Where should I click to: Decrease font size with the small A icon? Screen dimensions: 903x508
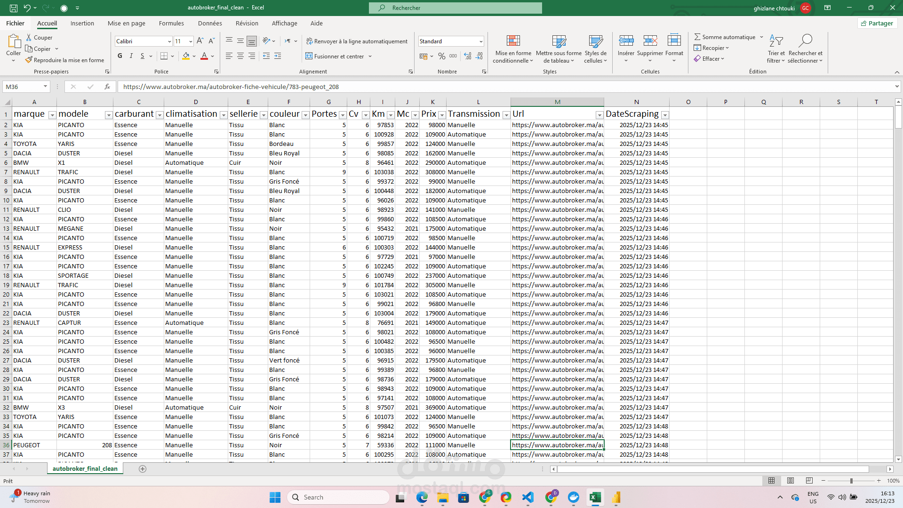[x=211, y=41]
